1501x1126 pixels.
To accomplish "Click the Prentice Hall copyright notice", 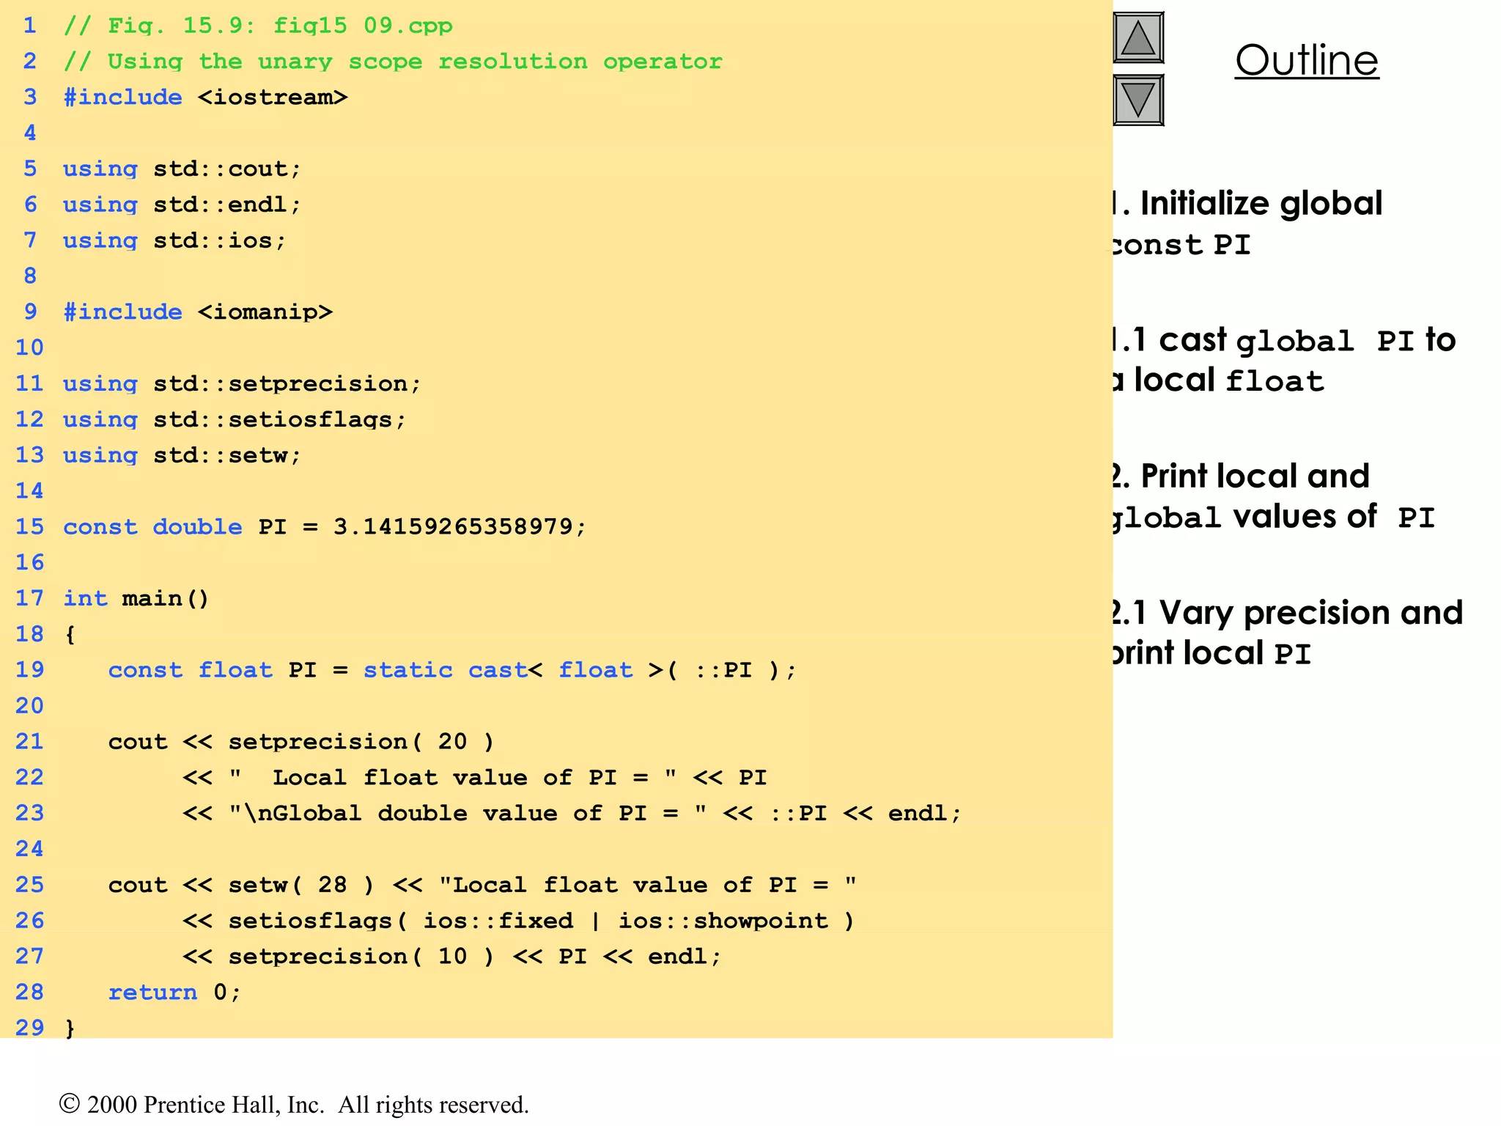I will (294, 1105).
